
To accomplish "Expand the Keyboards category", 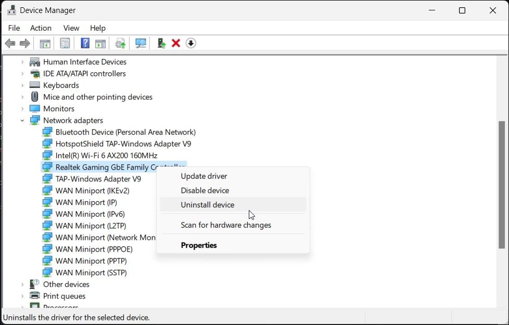I will click(x=22, y=85).
